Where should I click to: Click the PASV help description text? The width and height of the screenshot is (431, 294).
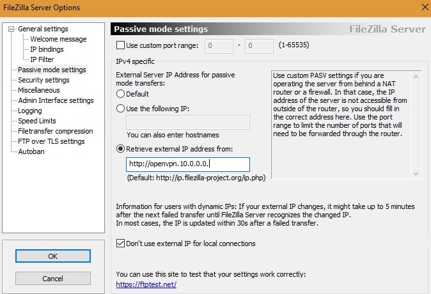click(340, 104)
